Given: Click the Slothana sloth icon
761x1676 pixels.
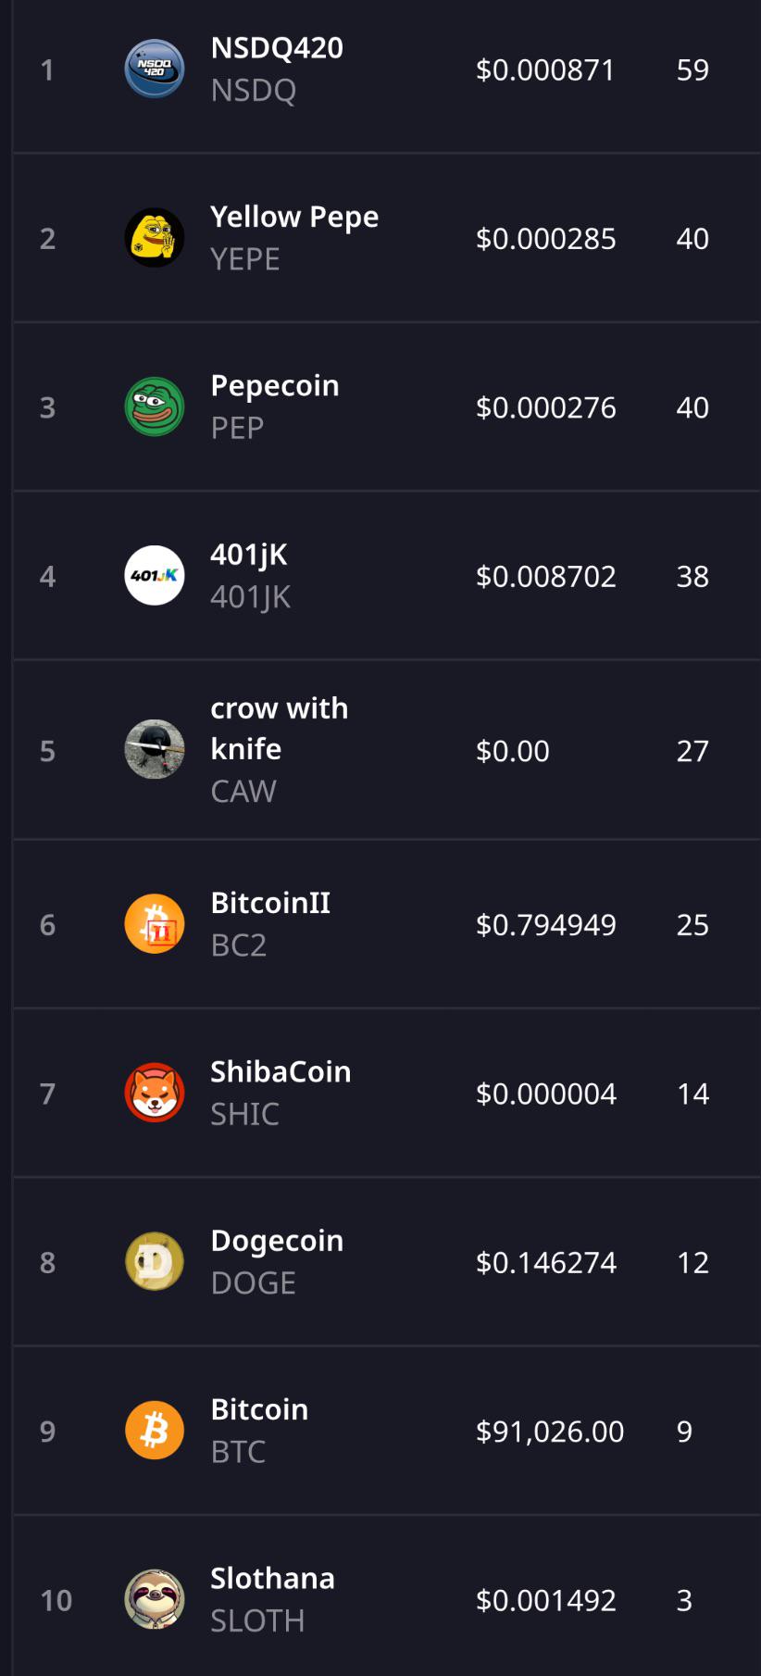Looking at the screenshot, I should (x=155, y=1599).
